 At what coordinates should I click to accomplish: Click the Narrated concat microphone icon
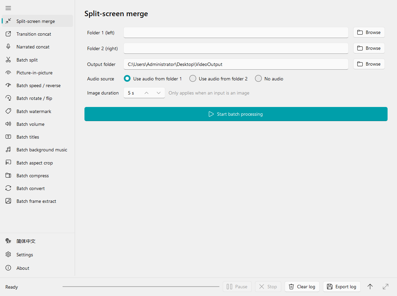pos(8,47)
